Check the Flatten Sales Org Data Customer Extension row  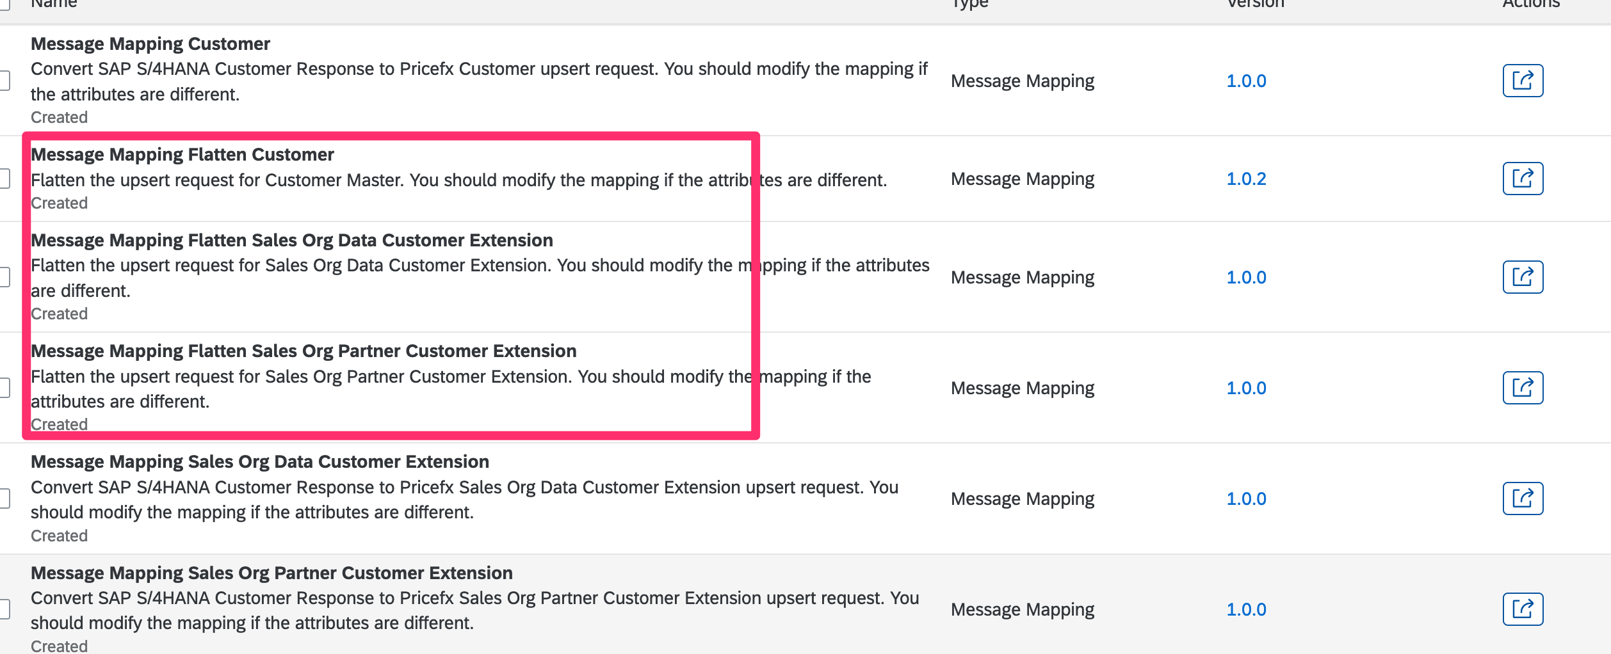click(4, 277)
